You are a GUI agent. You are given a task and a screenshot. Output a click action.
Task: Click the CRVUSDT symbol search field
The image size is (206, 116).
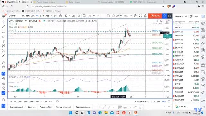13,16
